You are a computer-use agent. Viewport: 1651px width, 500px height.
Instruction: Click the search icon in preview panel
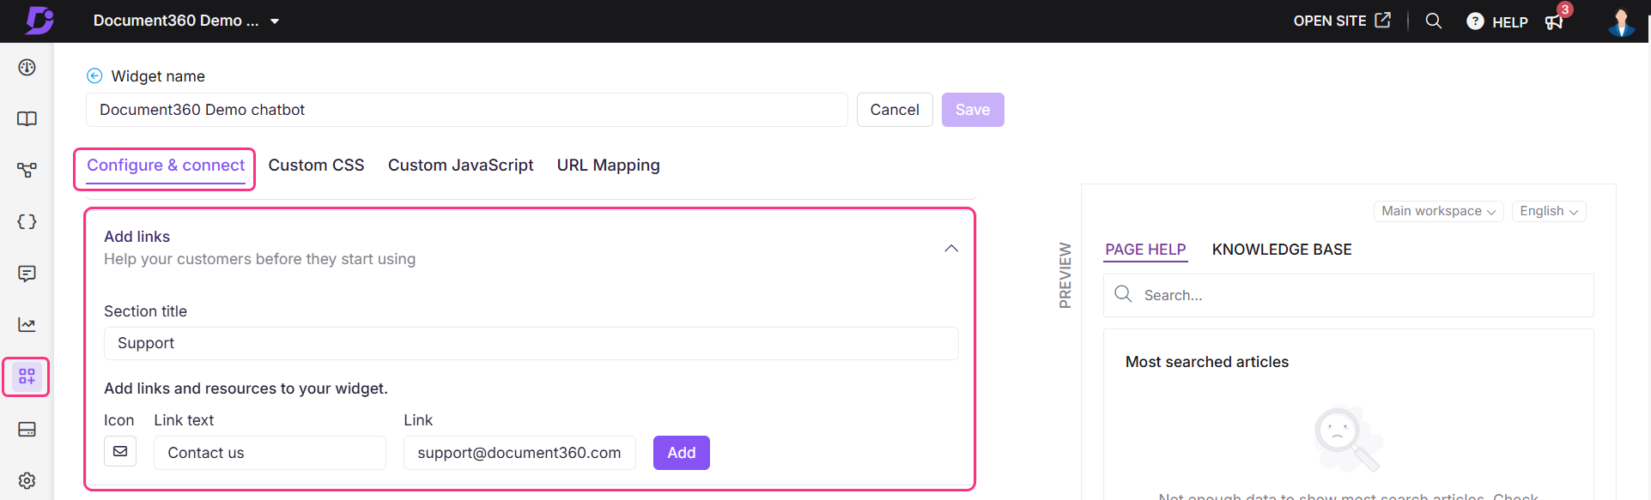point(1123,294)
